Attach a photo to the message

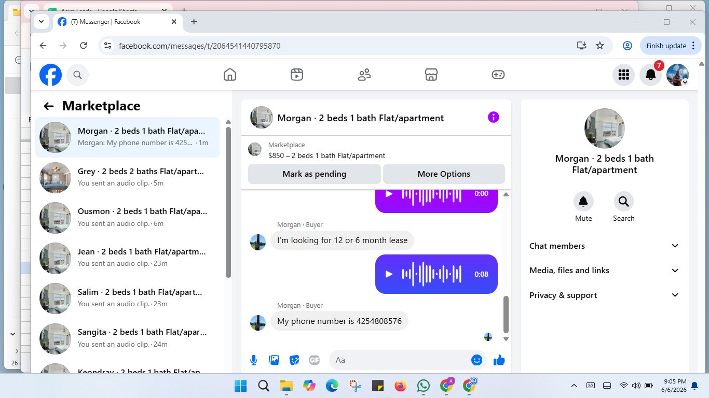[x=274, y=360]
